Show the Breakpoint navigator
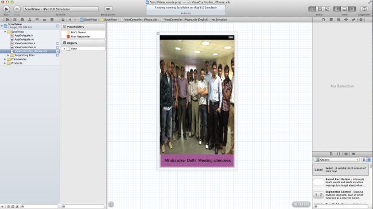The image size is (373, 209). point(45,20)
